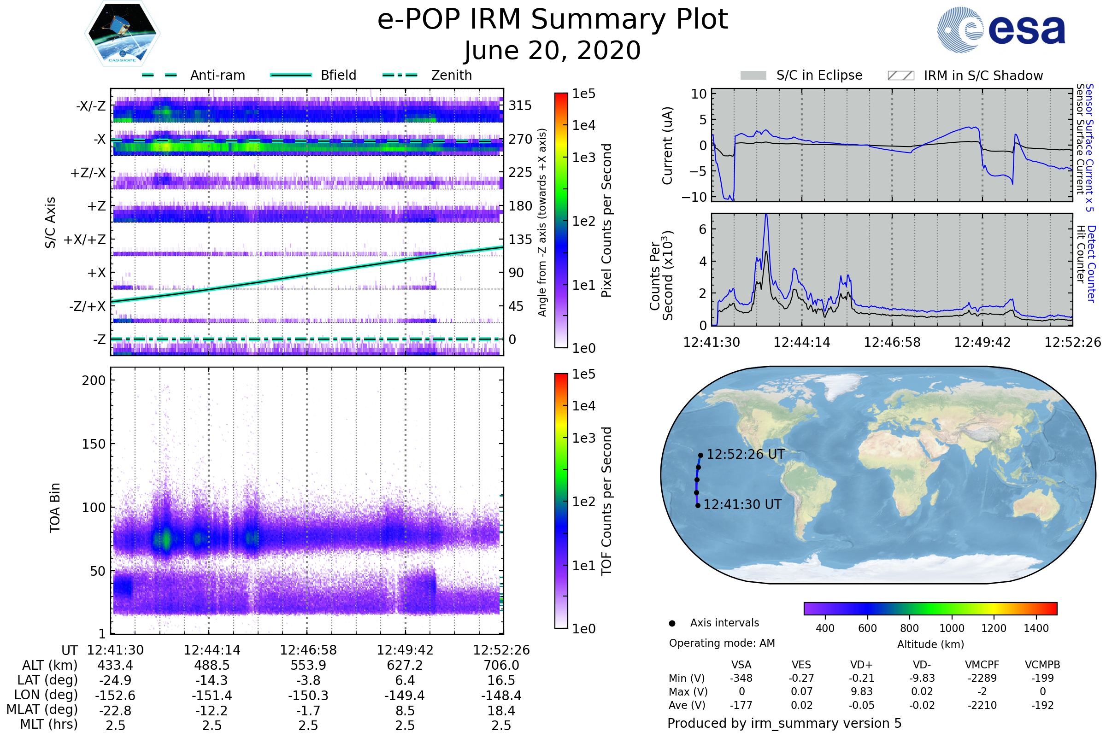Click the Bfield solid line legend marker
The image size is (1106, 737).
[291, 75]
